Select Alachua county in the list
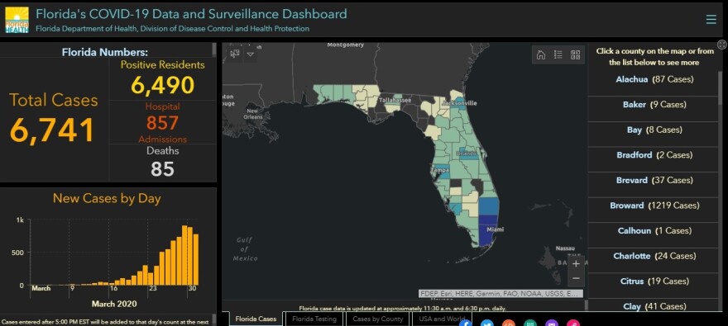The height and width of the screenshot is (326, 728). [x=654, y=79]
